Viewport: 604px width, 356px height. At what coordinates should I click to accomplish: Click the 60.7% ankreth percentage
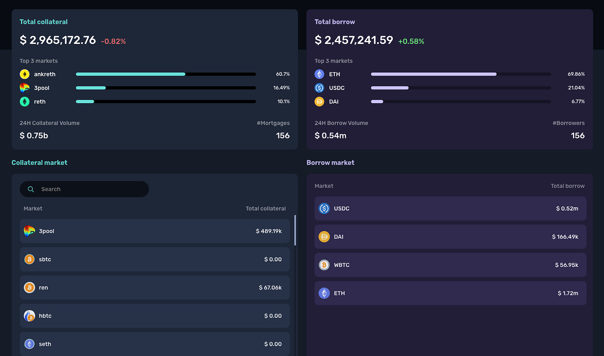[x=283, y=74]
